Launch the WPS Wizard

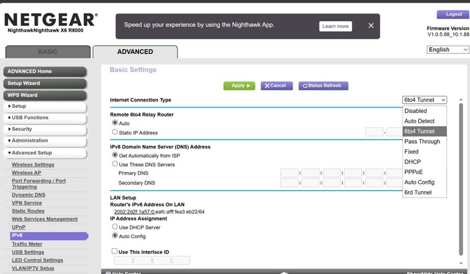[x=45, y=95]
